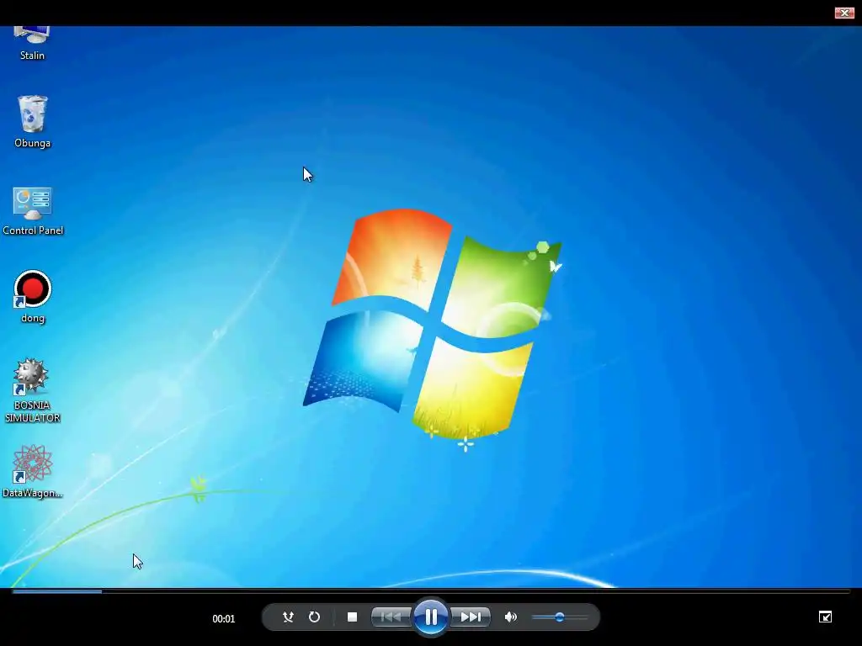Stop the video playback
862x646 pixels.
353,617
